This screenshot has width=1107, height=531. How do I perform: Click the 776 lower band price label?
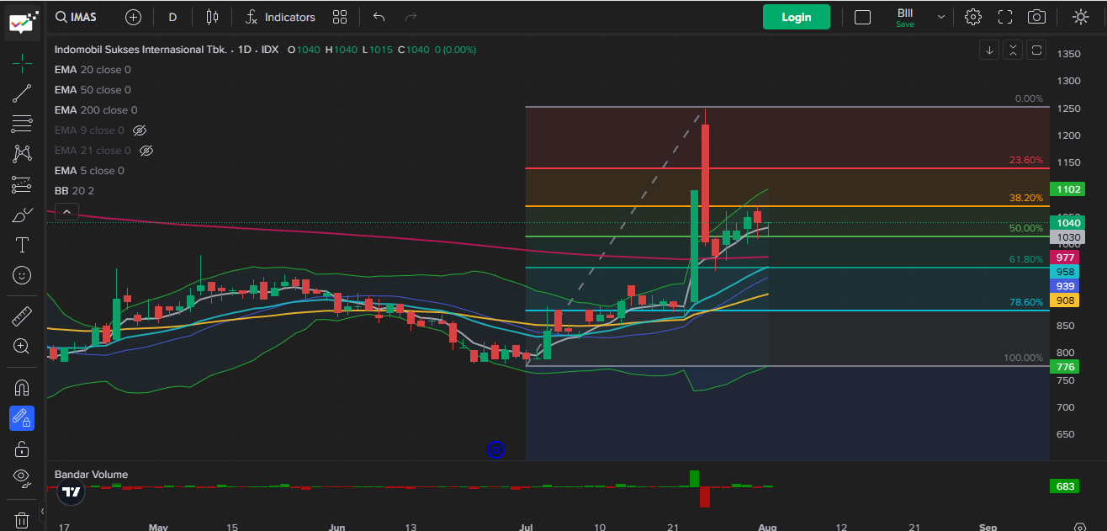(1065, 367)
